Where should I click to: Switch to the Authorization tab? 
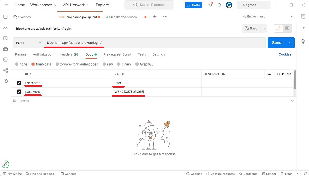tap(43, 54)
